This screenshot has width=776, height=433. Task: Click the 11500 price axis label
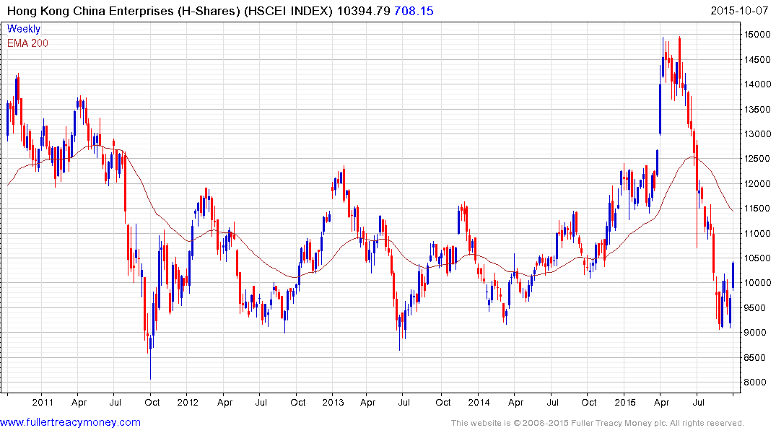tap(758, 209)
